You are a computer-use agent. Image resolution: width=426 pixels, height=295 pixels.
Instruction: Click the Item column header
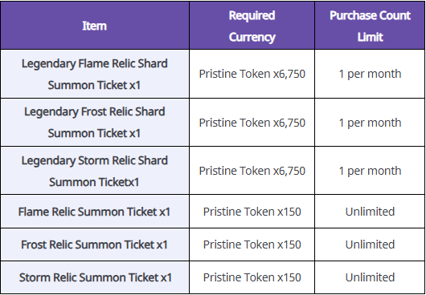tap(95, 26)
